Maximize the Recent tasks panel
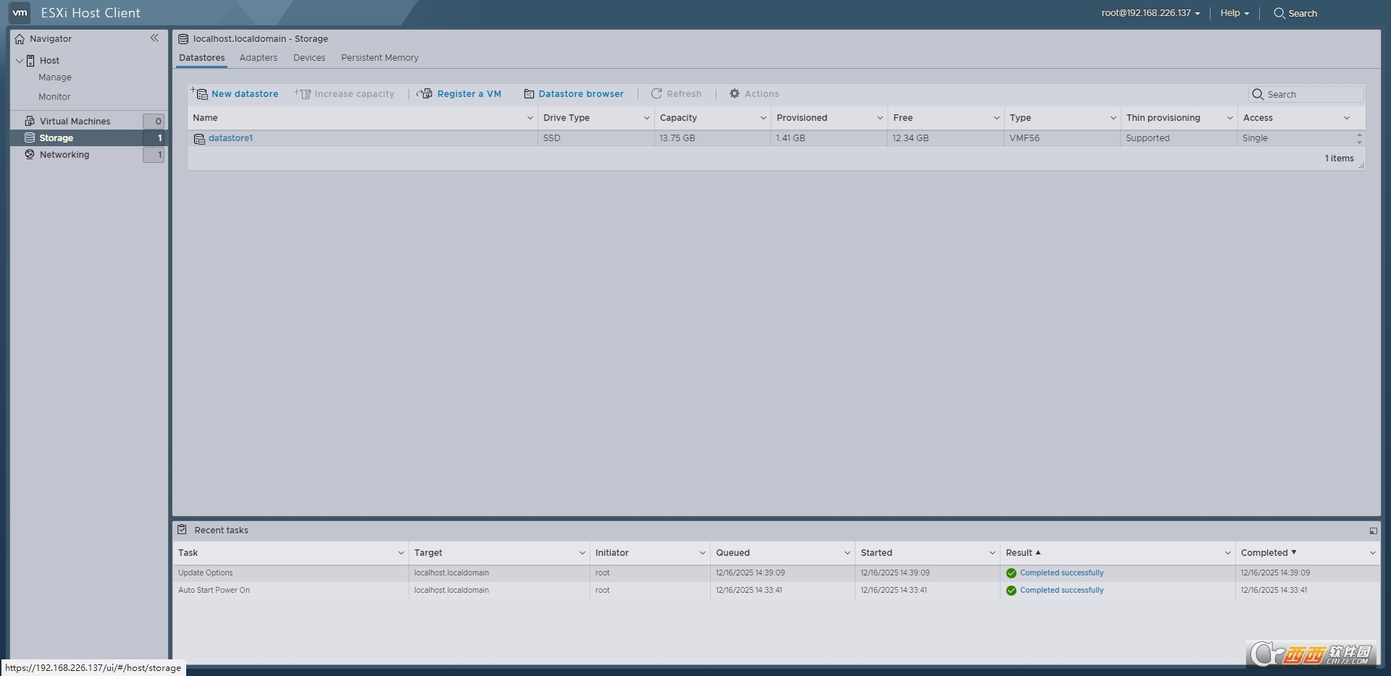This screenshot has width=1391, height=676. coord(1373,531)
